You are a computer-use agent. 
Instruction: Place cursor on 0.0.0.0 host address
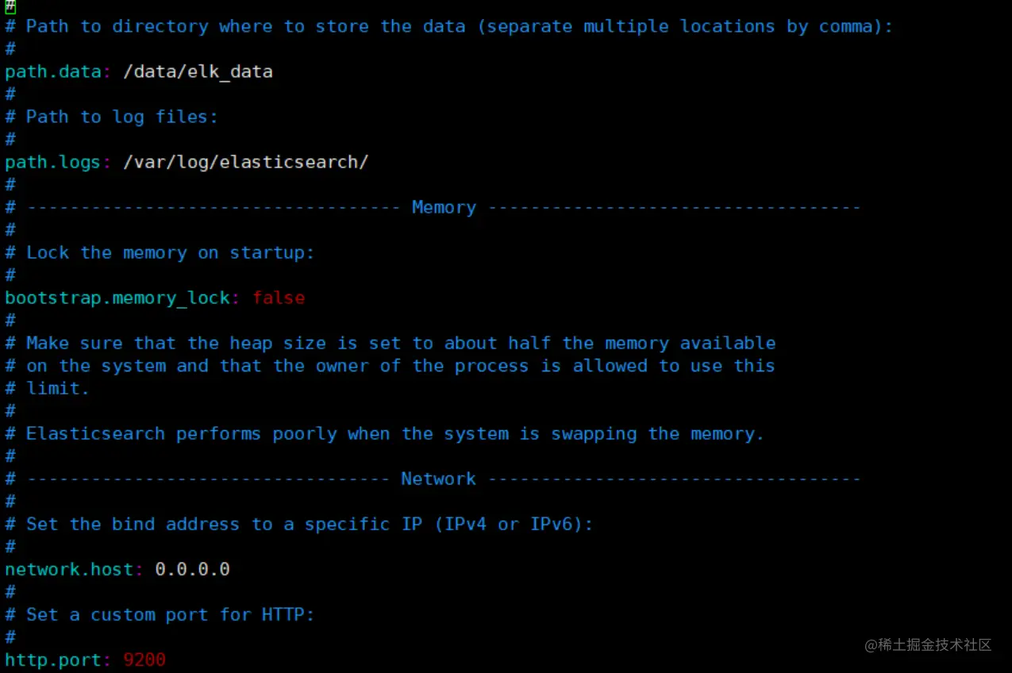[192, 570]
